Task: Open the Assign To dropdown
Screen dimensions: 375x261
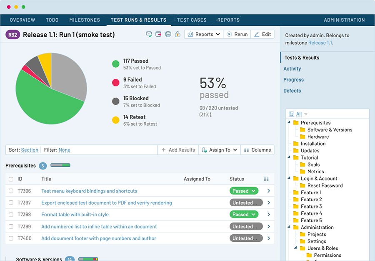Action: pyautogui.click(x=219, y=150)
